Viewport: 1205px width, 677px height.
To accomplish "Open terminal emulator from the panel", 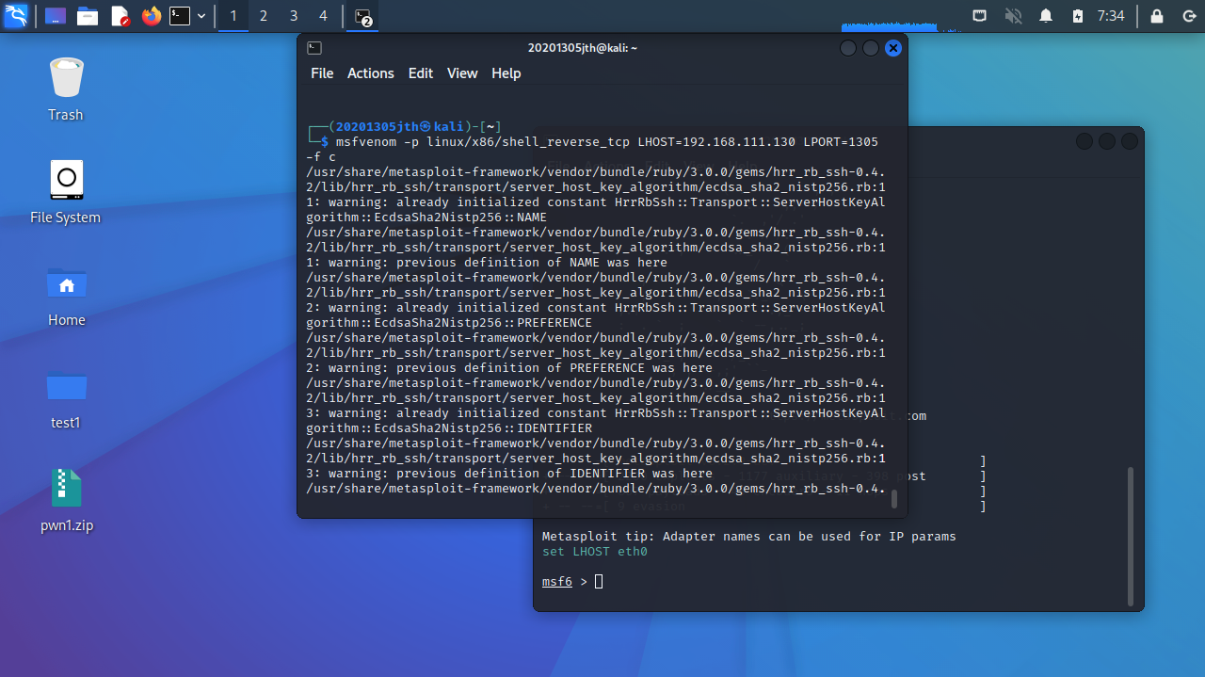I will [180, 16].
